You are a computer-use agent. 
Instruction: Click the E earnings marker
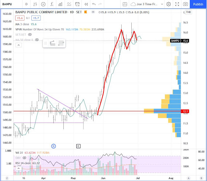pyautogui.click(x=78, y=146)
